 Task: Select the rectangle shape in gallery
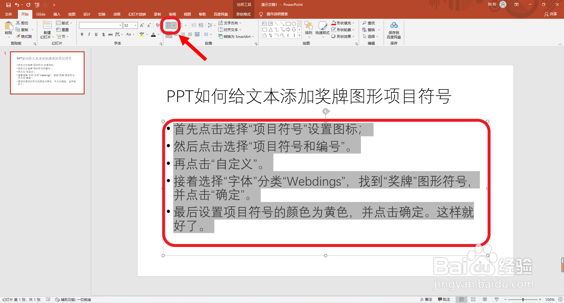288,24
